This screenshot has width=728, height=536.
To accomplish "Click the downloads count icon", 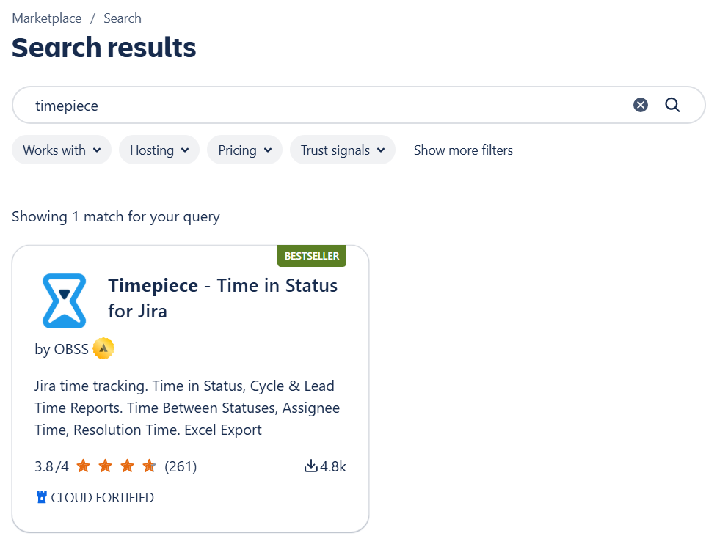I will click(311, 466).
